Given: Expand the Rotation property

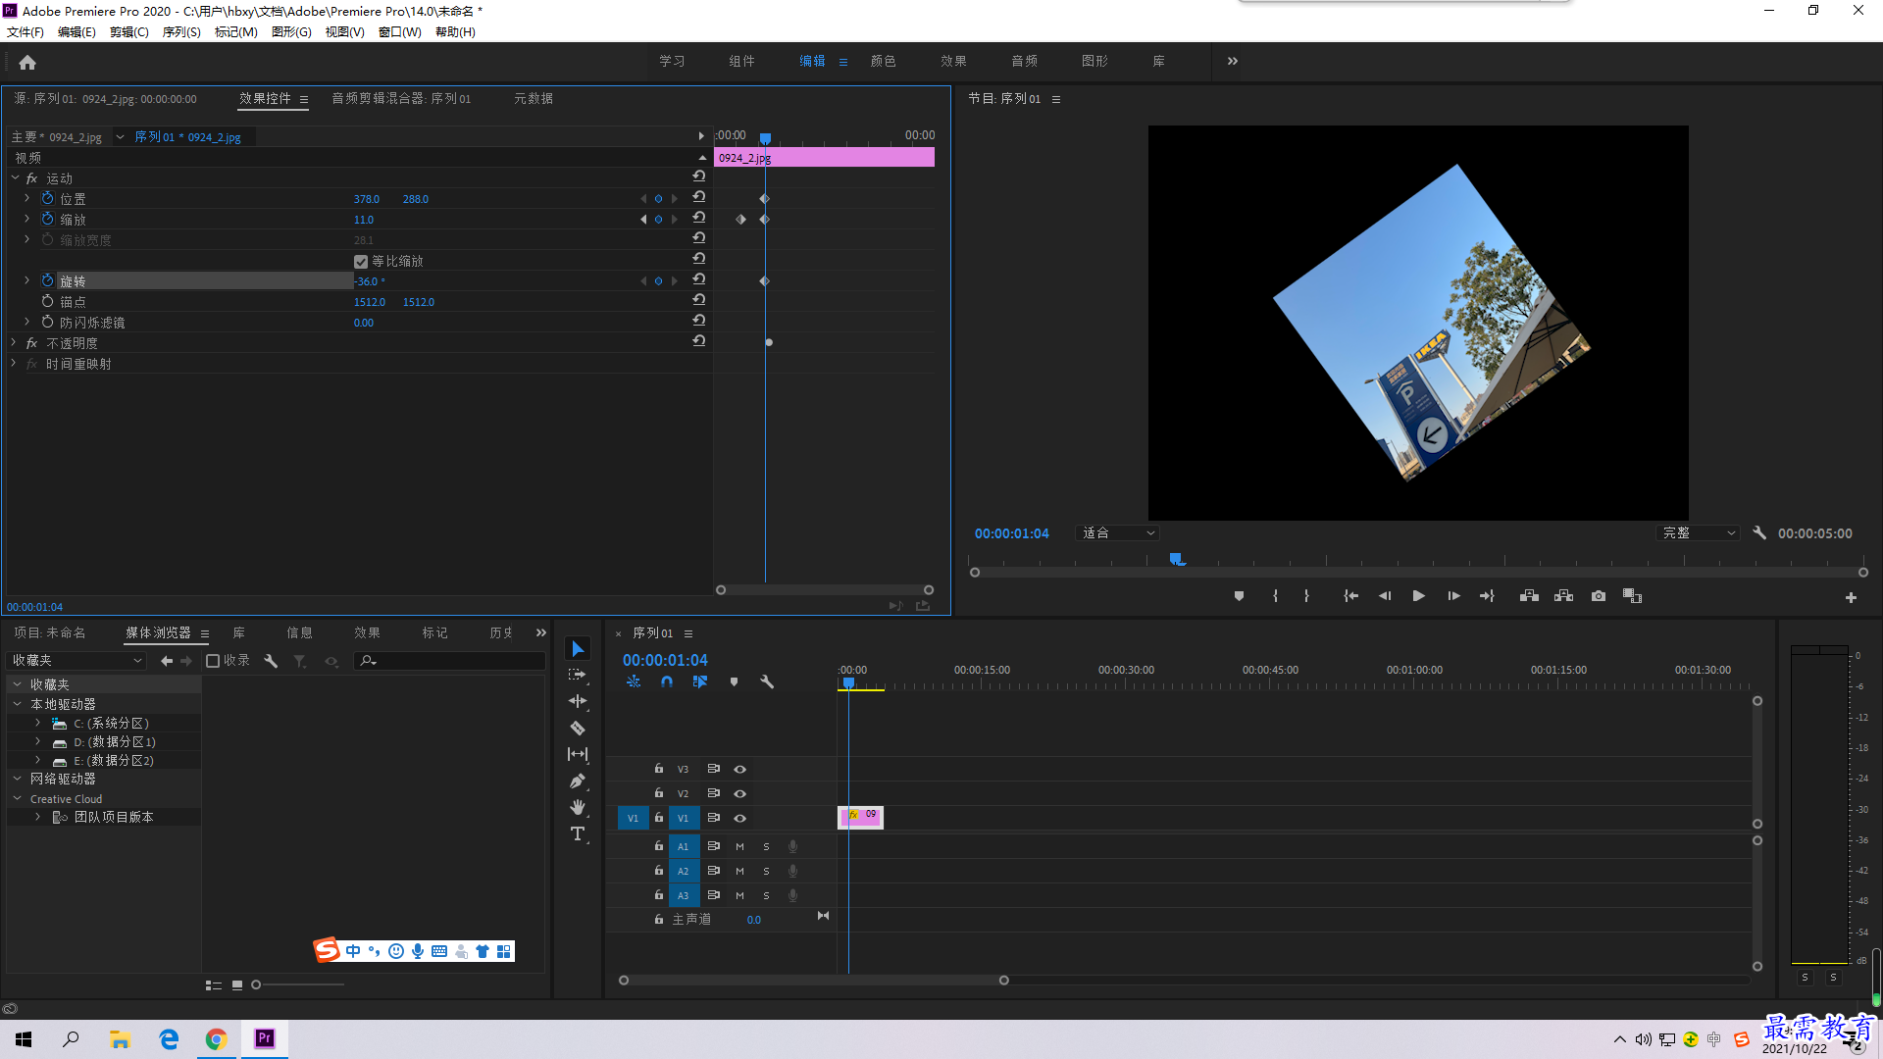Looking at the screenshot, I should tap(27, 280).
